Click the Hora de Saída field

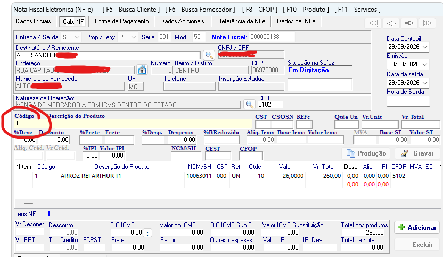pos(408,101)
